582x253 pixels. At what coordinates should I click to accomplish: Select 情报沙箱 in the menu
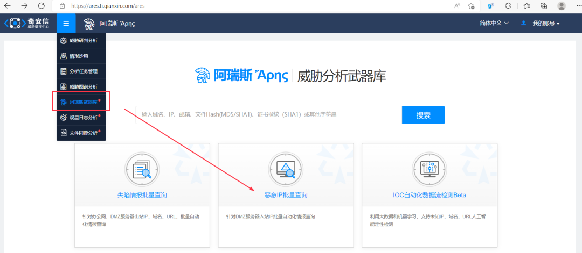81,56
